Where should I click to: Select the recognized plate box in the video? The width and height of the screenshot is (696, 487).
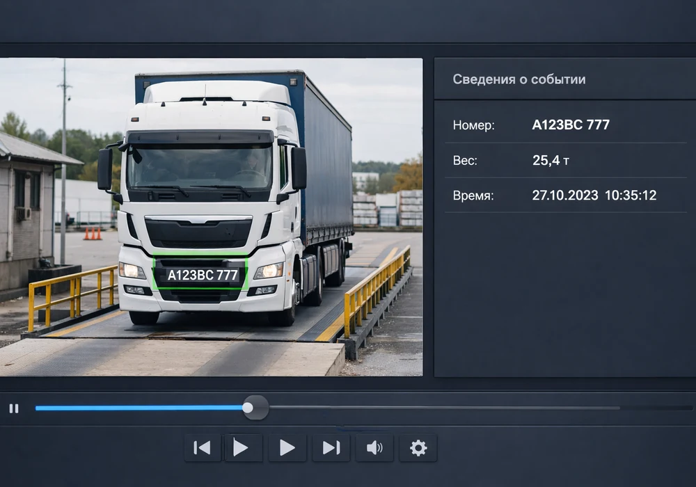pyautogui.click(x=200, y=272)
